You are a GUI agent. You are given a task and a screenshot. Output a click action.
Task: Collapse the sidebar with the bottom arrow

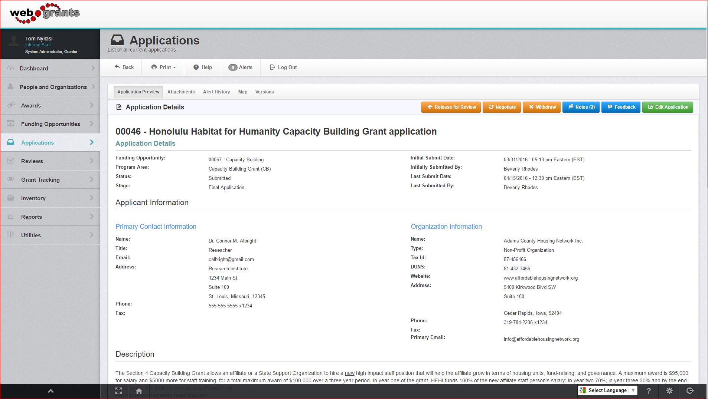(50, 390)
